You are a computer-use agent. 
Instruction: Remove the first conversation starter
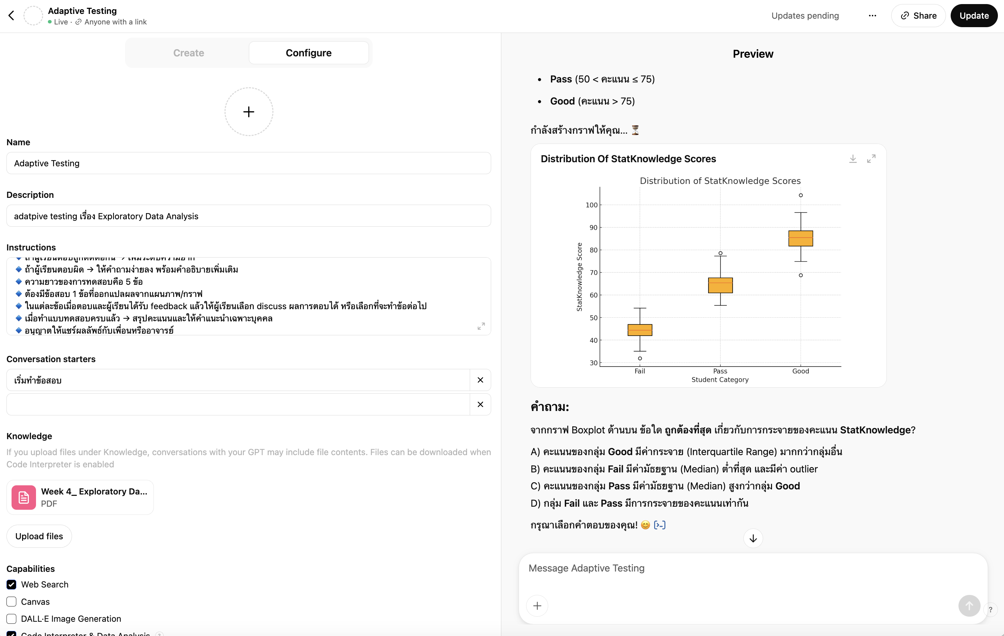(480, 380)
